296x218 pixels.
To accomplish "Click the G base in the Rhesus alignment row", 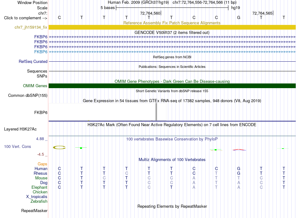I will pyautogui.click(x=239, y=173).
